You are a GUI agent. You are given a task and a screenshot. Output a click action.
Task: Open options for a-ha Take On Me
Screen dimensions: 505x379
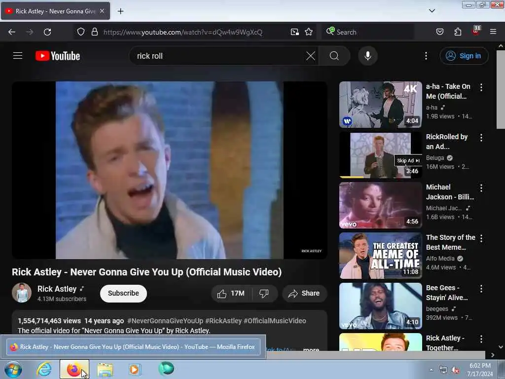(481, 87)
